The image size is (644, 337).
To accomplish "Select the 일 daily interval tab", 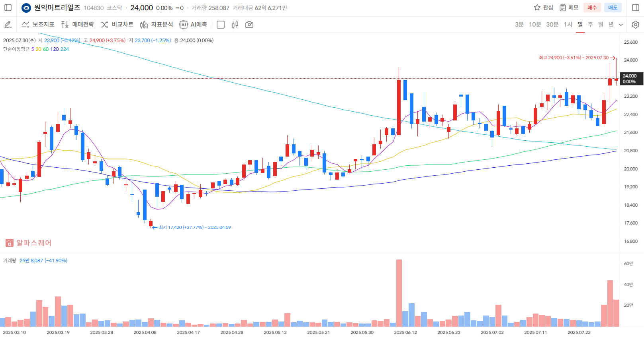I will 580,25.
